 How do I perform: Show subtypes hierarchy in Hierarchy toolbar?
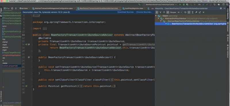coord(164,12)
